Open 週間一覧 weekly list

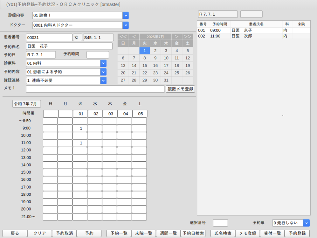click(x=168, y=233)
